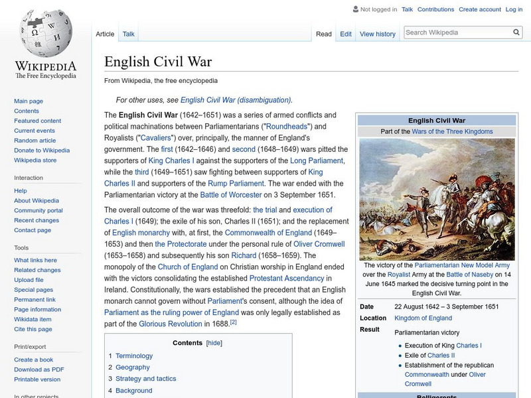Switch to the Talk tab

(128, 34)
